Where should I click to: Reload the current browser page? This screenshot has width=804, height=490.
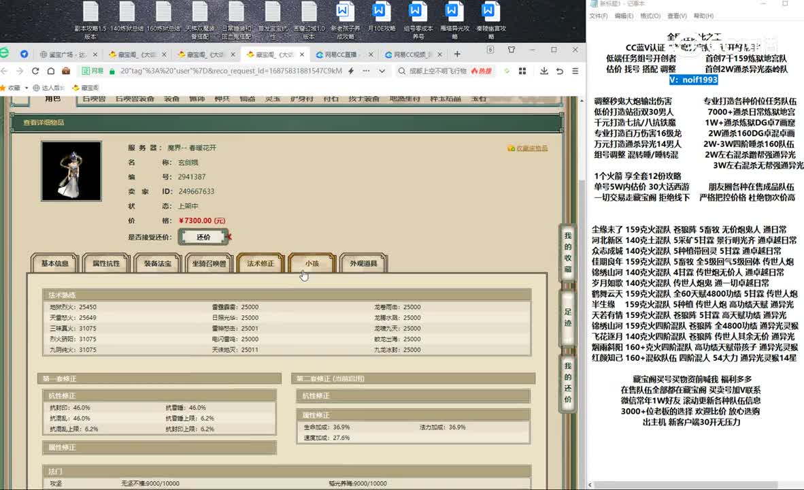[35, 71]
